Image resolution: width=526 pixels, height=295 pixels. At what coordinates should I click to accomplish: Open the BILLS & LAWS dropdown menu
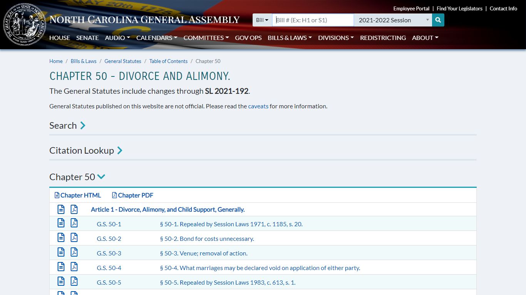coord(290,38)
